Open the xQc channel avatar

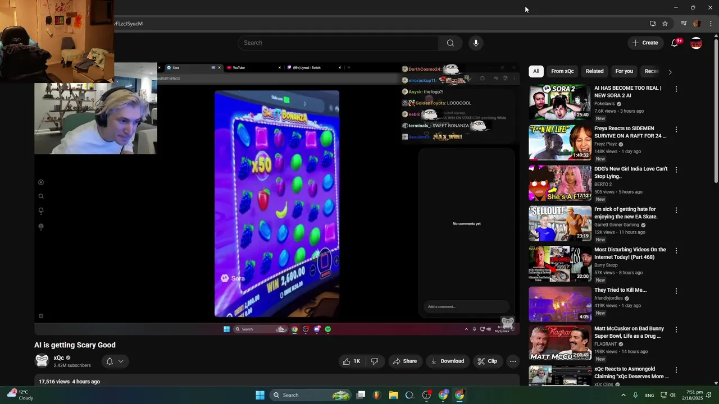click(x=42, y=361)
